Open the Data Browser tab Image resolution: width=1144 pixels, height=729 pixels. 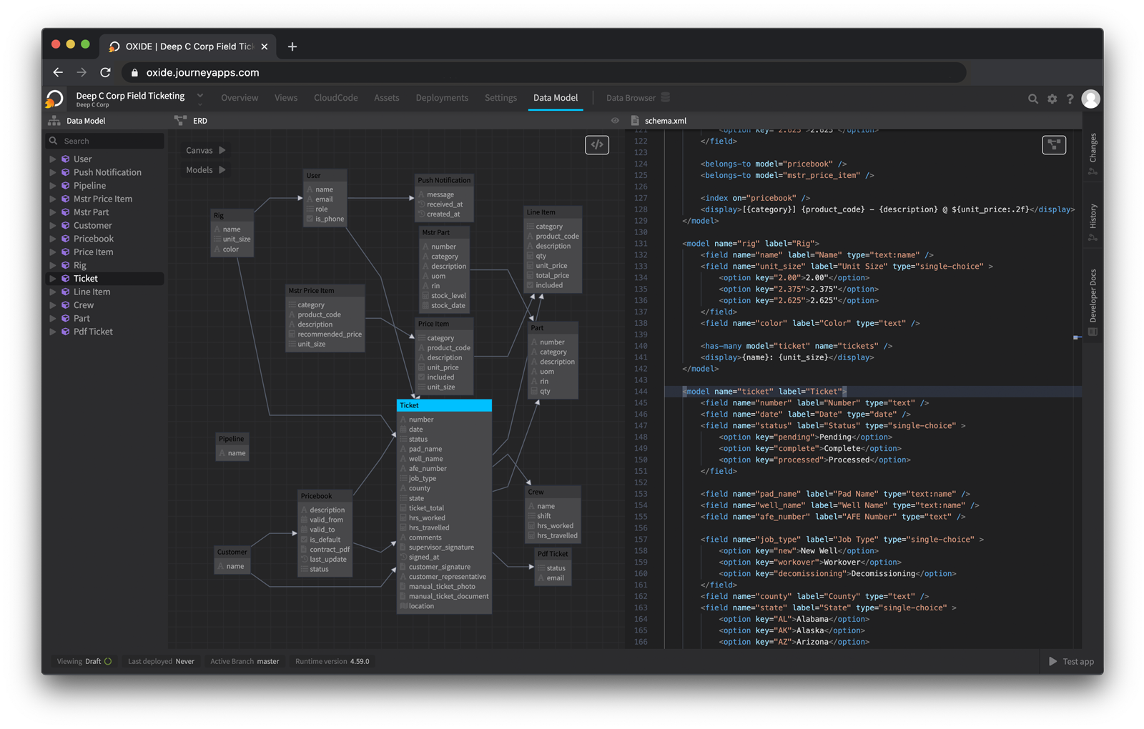pyautogui.click(x=631, y=98)
